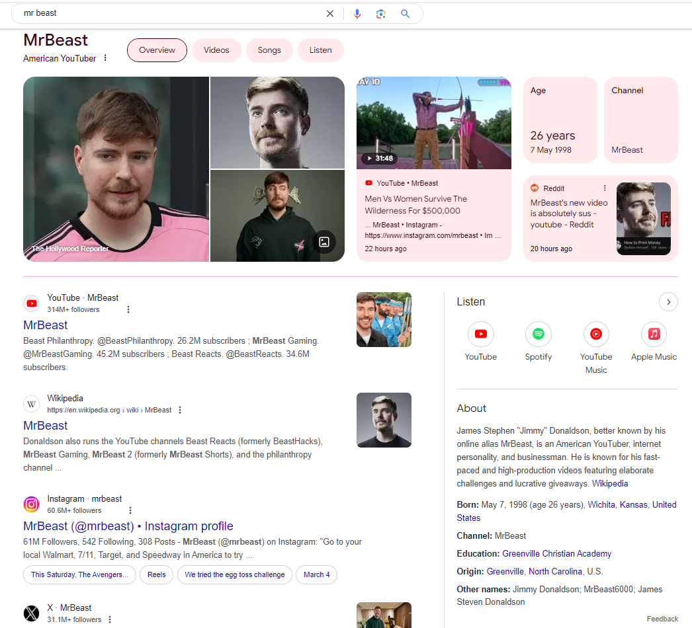Screen dimensions: 692x628
Task: Open the Reddit card video thumbnail
Action: tap(644, 219)
